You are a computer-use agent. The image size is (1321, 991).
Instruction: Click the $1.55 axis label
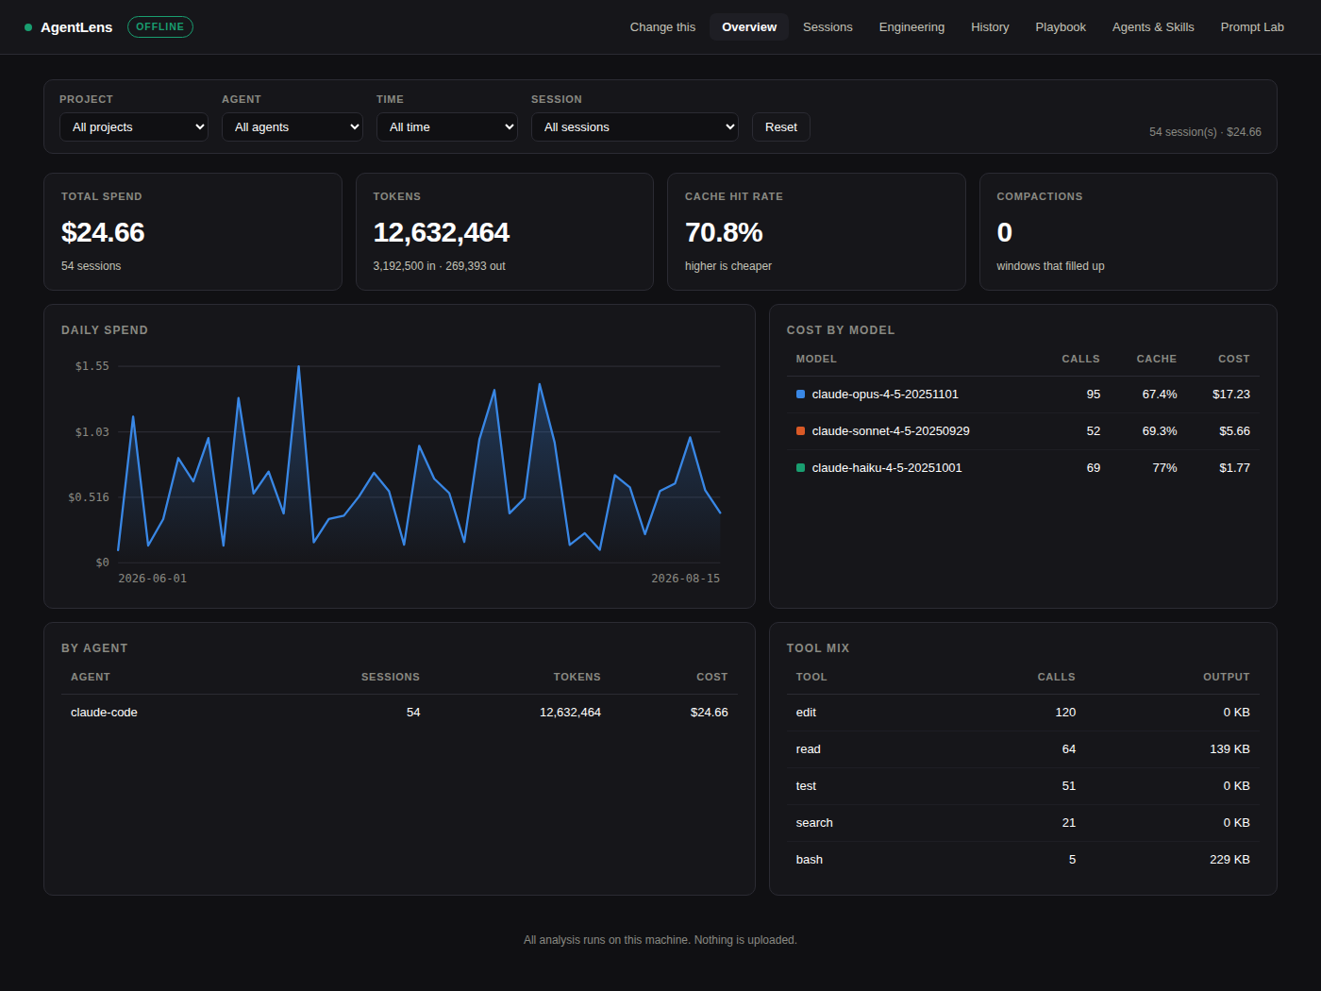tap(92, 366)
